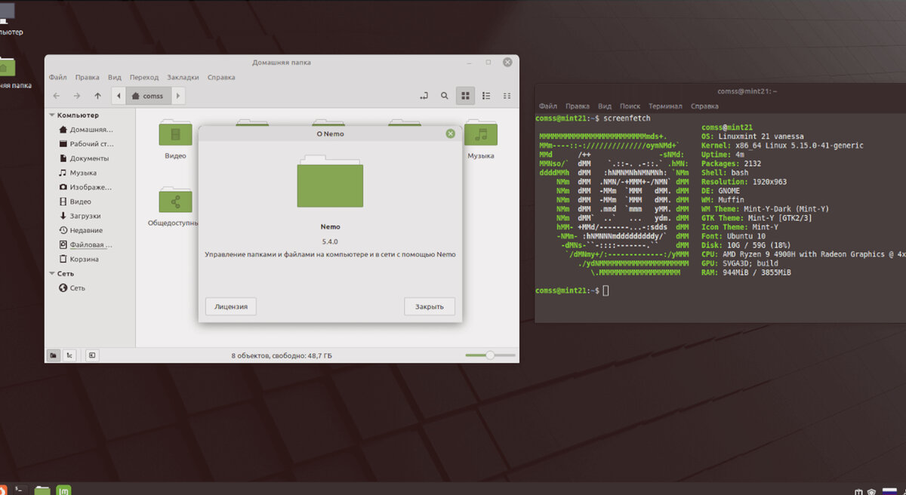Switch to compact view in Nemo
This screenshot has width=906, height=495.
click(507, 96)
